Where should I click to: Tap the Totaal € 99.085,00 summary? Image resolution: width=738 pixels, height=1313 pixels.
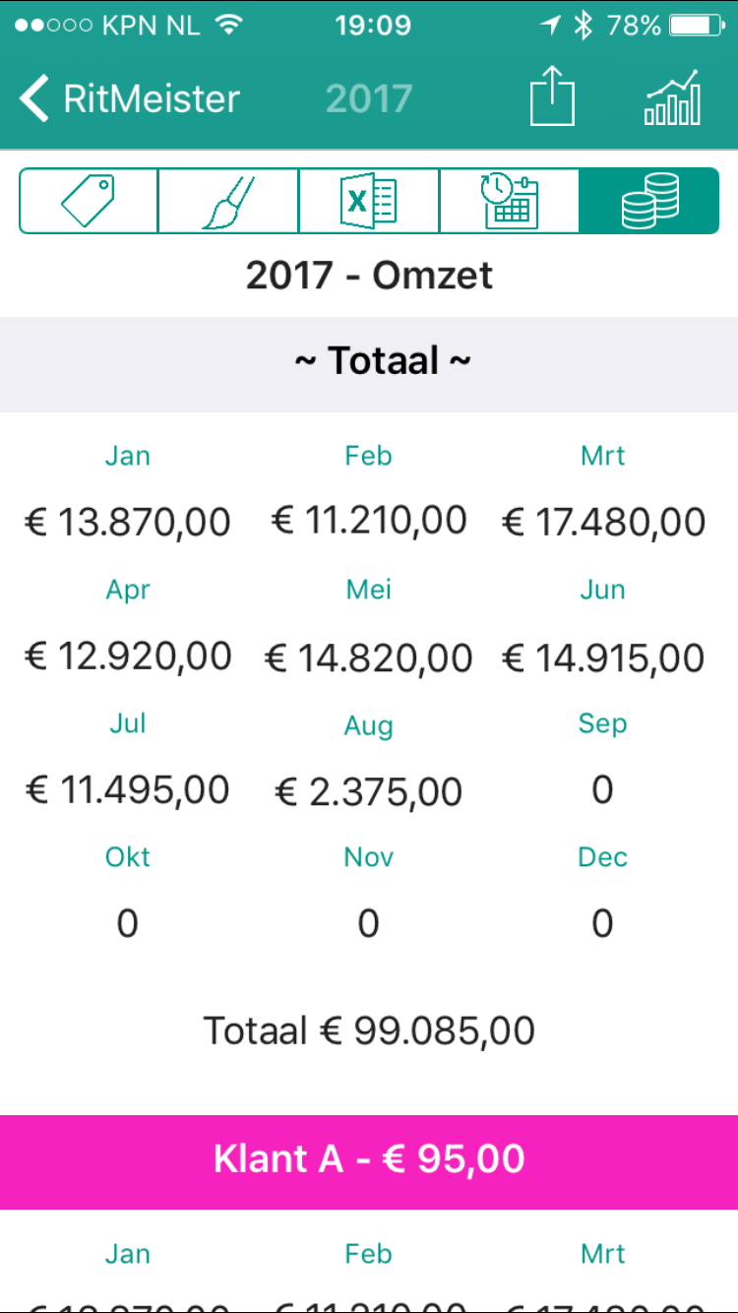coord(369,1031)
